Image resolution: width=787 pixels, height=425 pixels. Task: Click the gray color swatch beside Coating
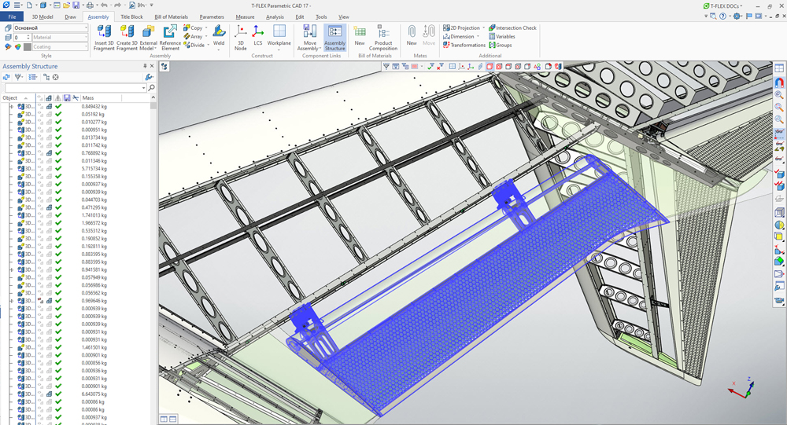27,46
